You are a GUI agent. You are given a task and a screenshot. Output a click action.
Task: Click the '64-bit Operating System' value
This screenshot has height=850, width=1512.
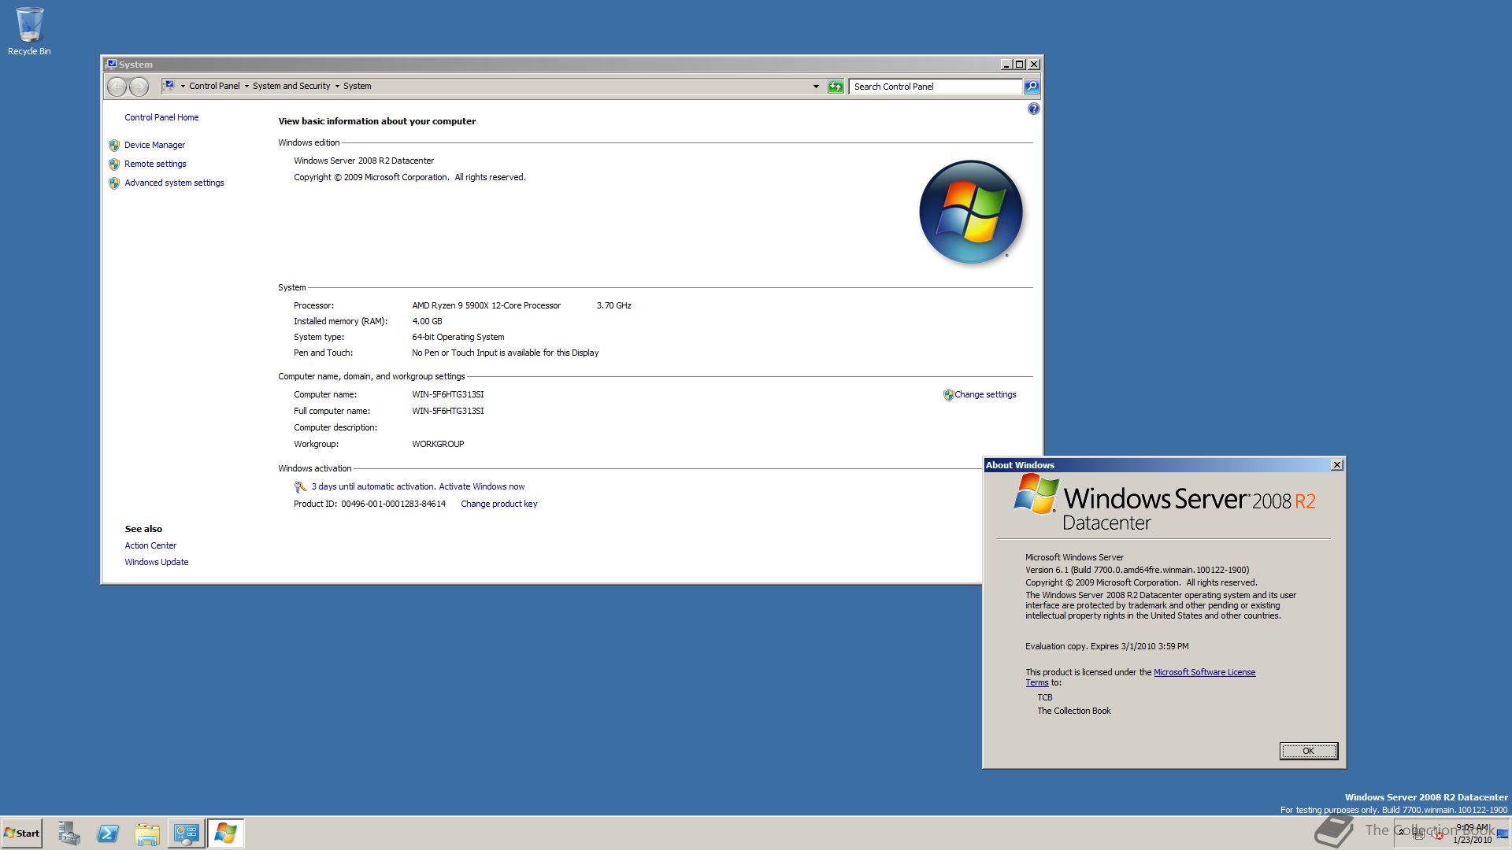pyautogui.click(x=458, y=337)
